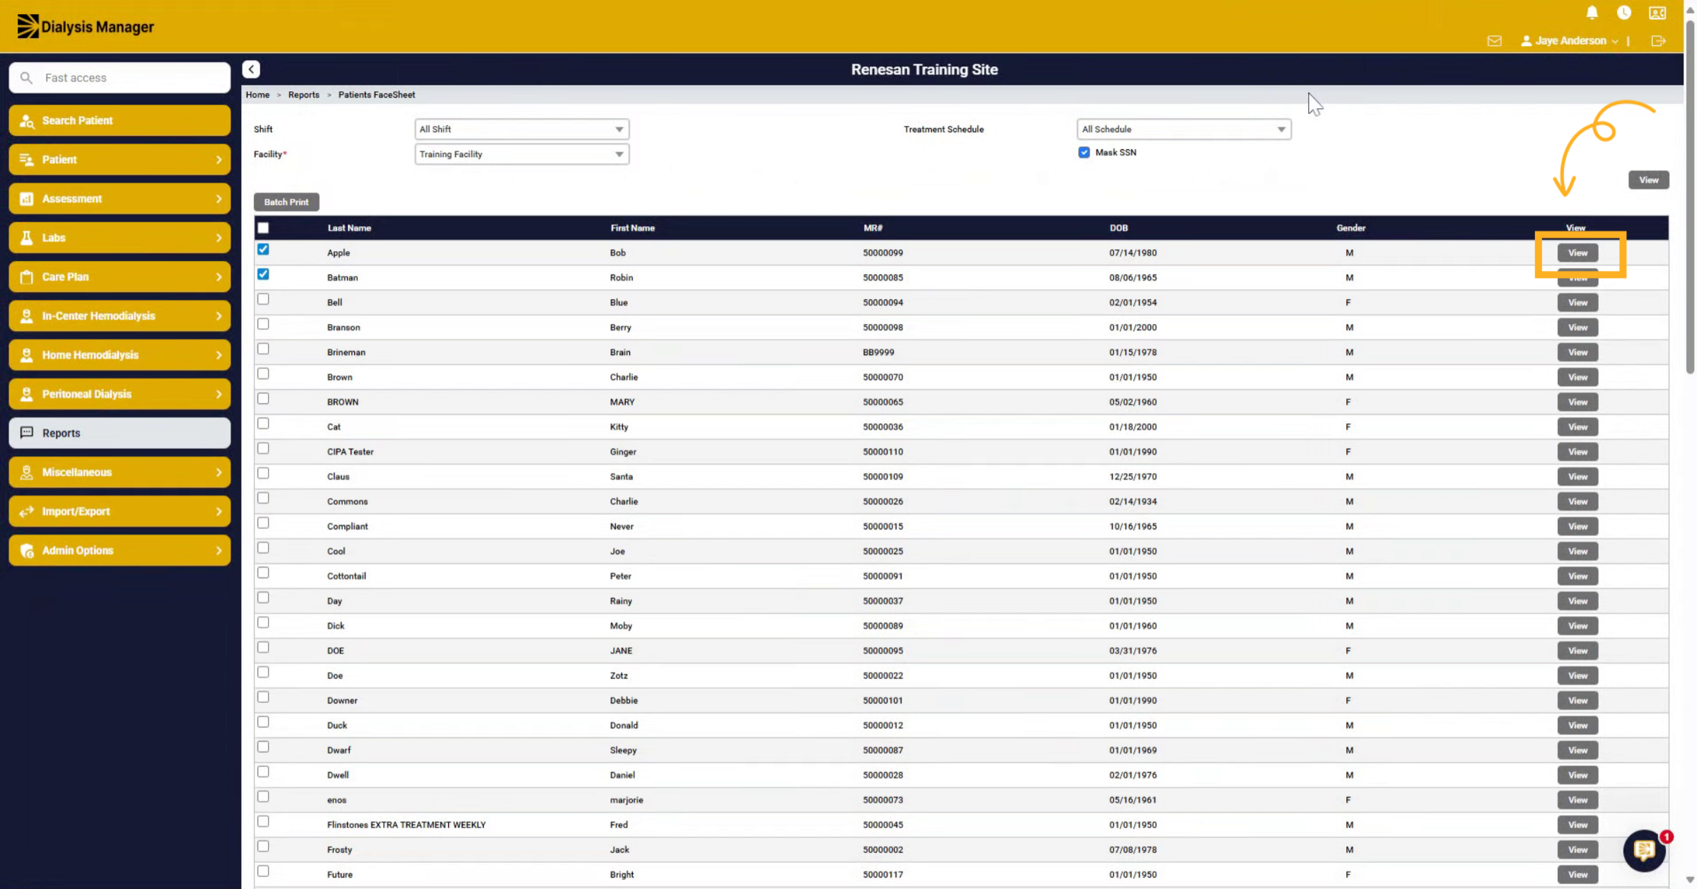
Task: Click the Batch Print button
Action: click(x=286, y=202)
